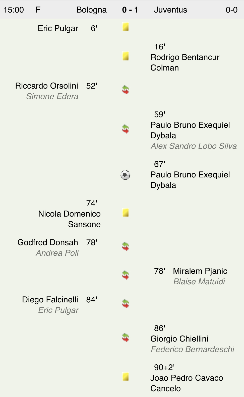This screenshot has height=397, width=244.
Task: Click the 15:00 kickoff time
Action: click(x=14, y=10)
